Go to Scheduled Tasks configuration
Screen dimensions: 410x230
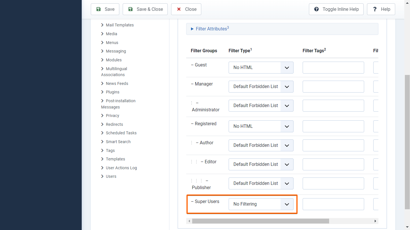(x=121, y=133)
